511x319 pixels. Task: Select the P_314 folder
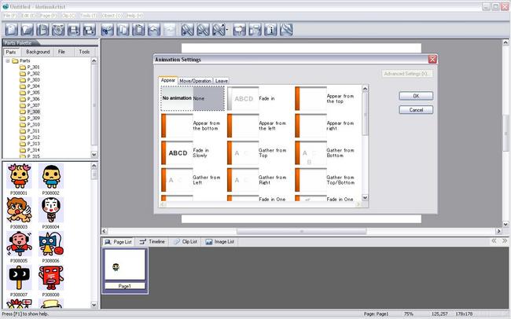(30, 150)
